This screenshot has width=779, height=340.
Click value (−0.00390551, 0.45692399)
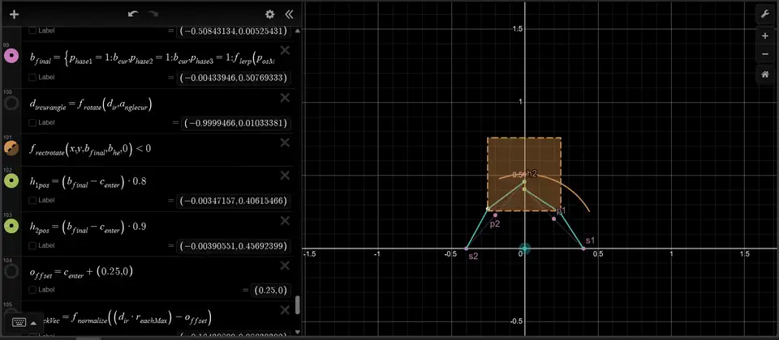(x=234, y=246)
